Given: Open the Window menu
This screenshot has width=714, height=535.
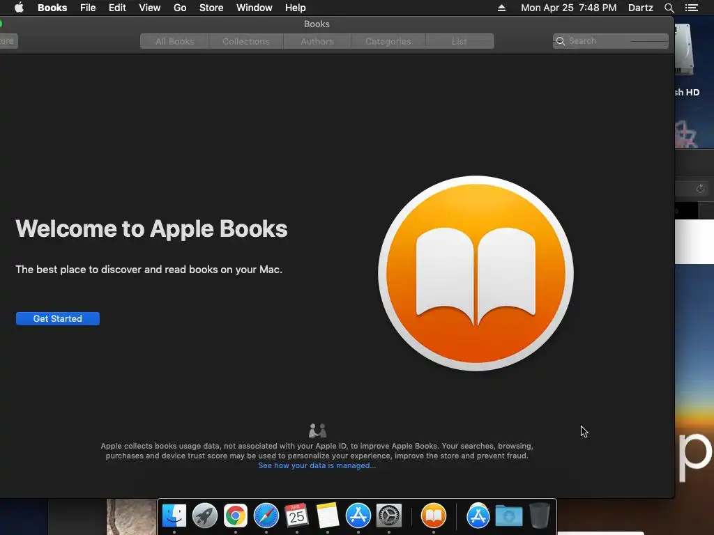Looking at the screenshot, I should 254,8.
